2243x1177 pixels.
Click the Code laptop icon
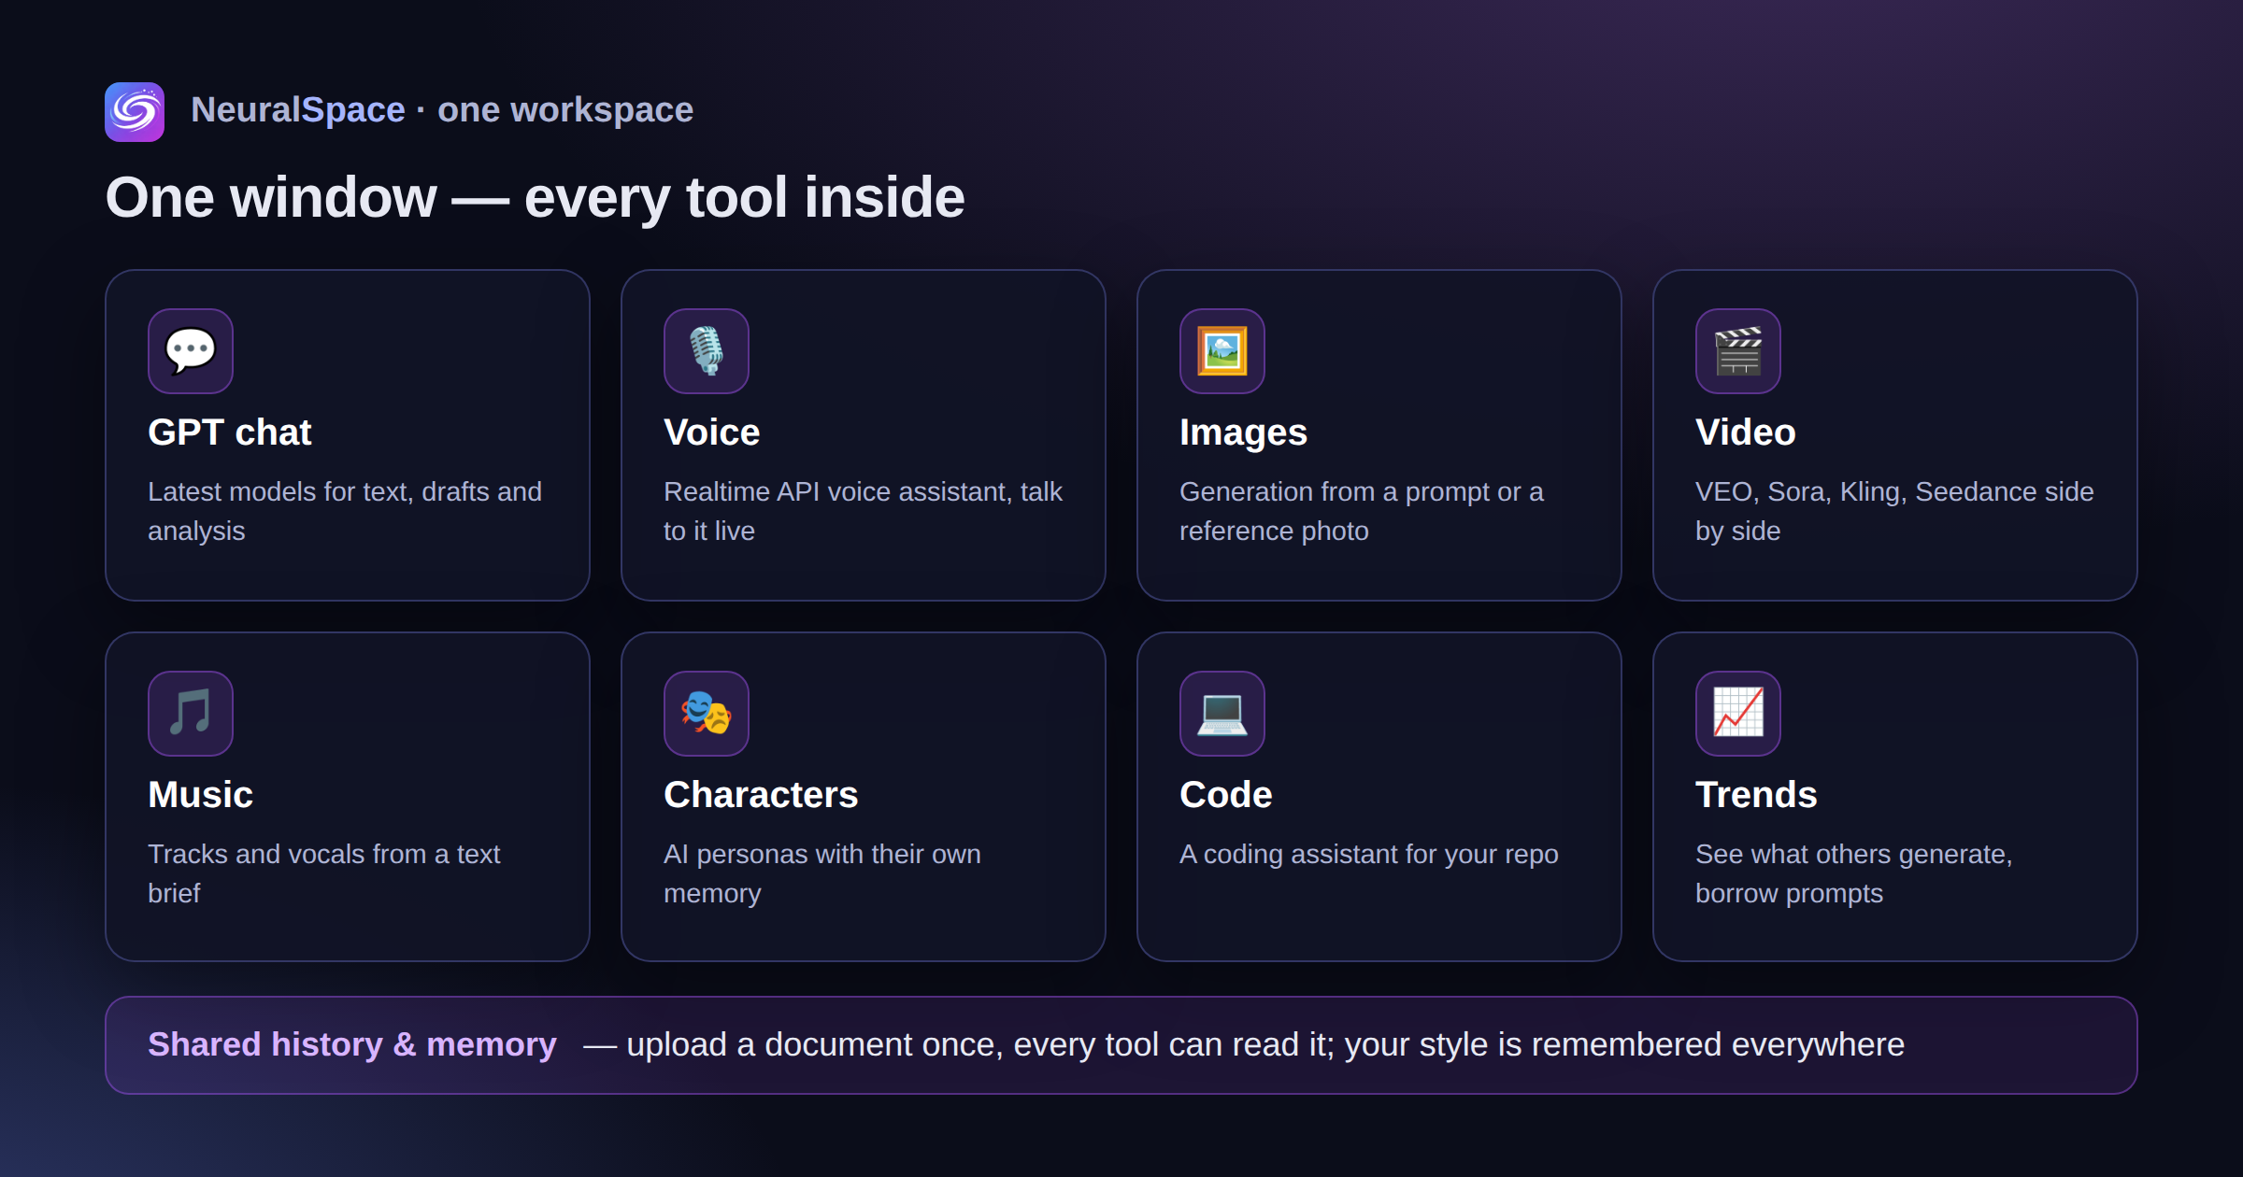[1222, 714]
